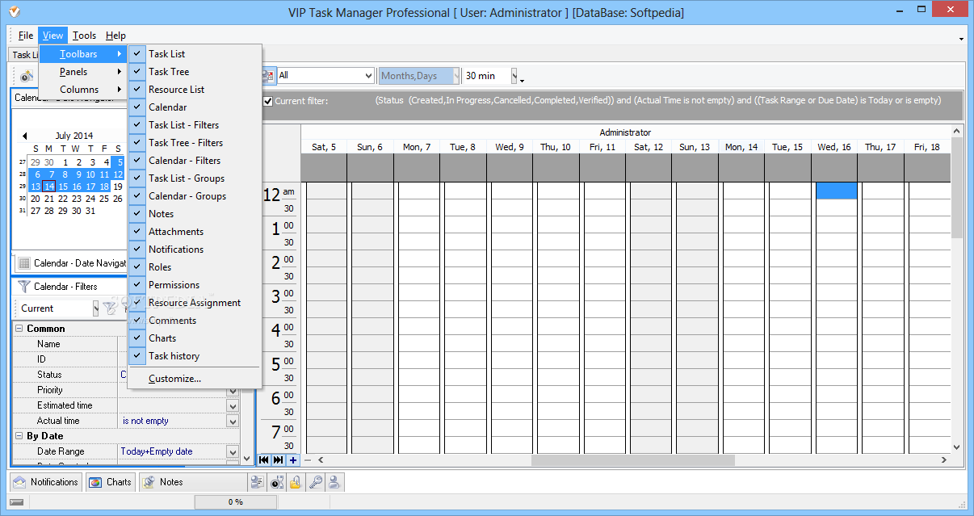974x516 pixels.
Task: Open the Date Range filter dropdown
Action: click(233, 452)
